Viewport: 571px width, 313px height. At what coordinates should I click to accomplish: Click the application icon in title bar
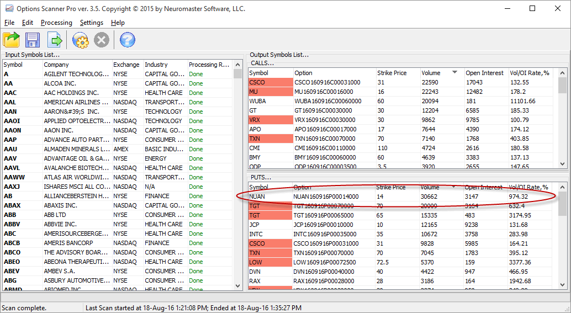tap(9, 8)
